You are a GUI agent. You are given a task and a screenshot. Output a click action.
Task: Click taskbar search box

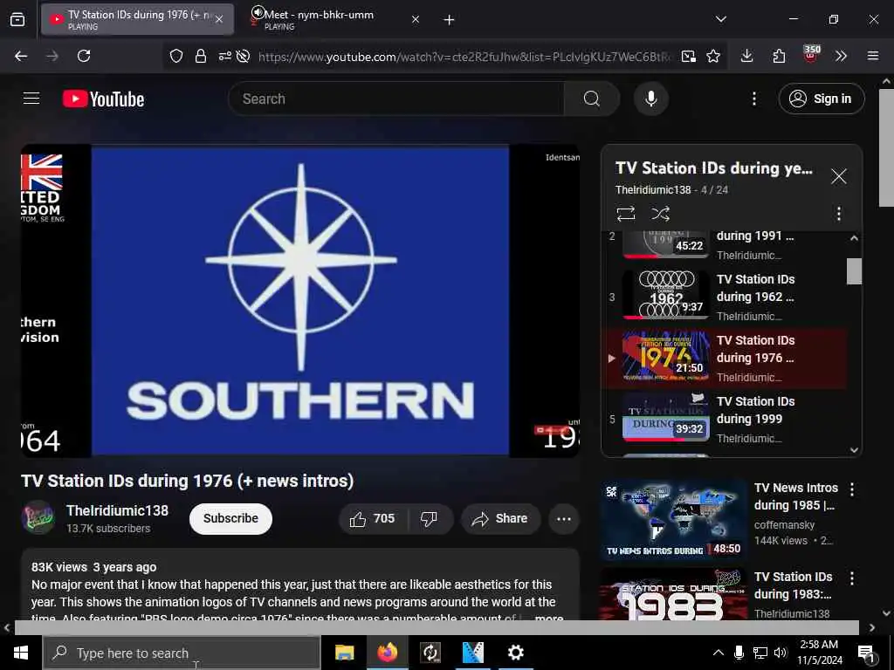(x=182, y=653)
